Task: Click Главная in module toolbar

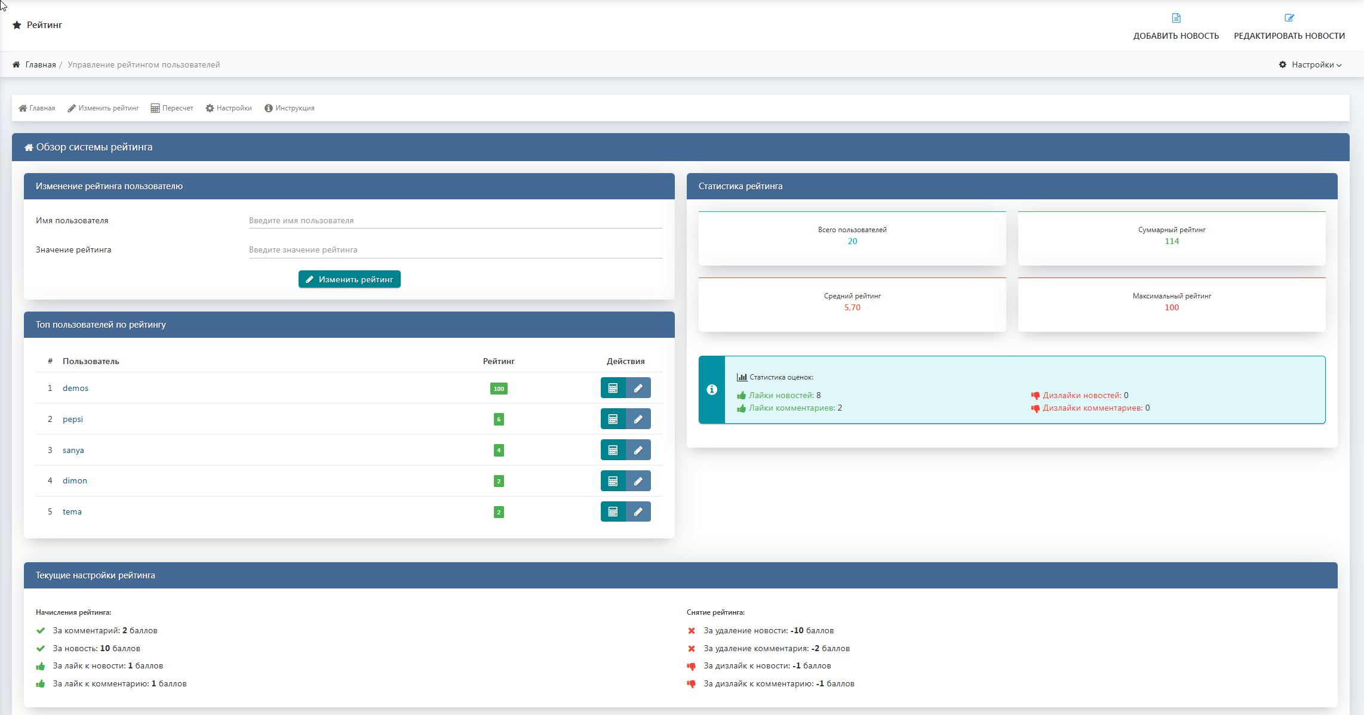Action: tap(37, 108)
